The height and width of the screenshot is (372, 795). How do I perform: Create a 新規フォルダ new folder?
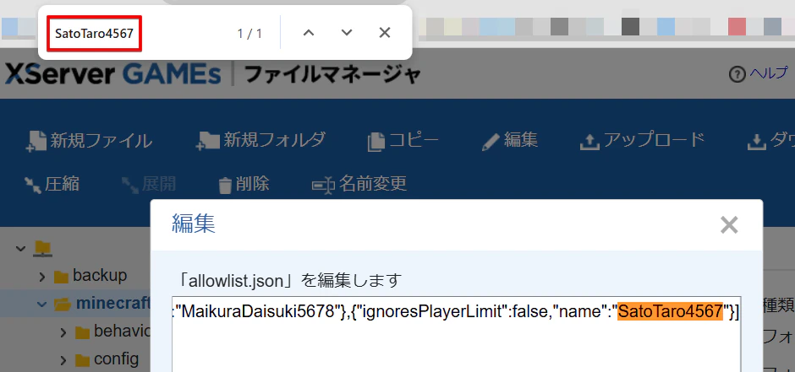coord(260,141)
